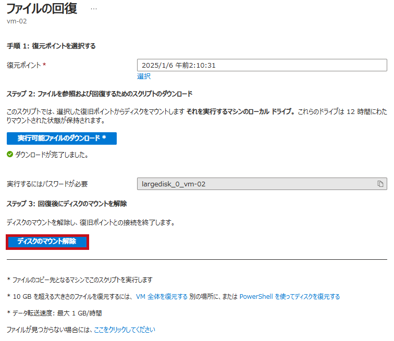Click the 手順 1: 復元ポイントを選択する heading
This screenshot has width=394, height=341.
(51, 46)
